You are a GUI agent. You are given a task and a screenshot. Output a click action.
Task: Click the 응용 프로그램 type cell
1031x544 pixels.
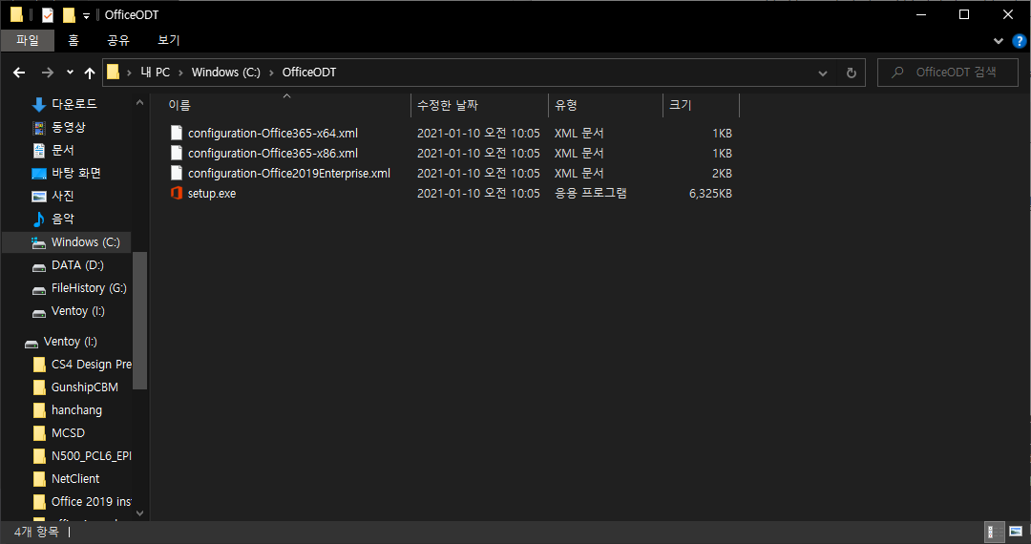click(x=591, y=194)
